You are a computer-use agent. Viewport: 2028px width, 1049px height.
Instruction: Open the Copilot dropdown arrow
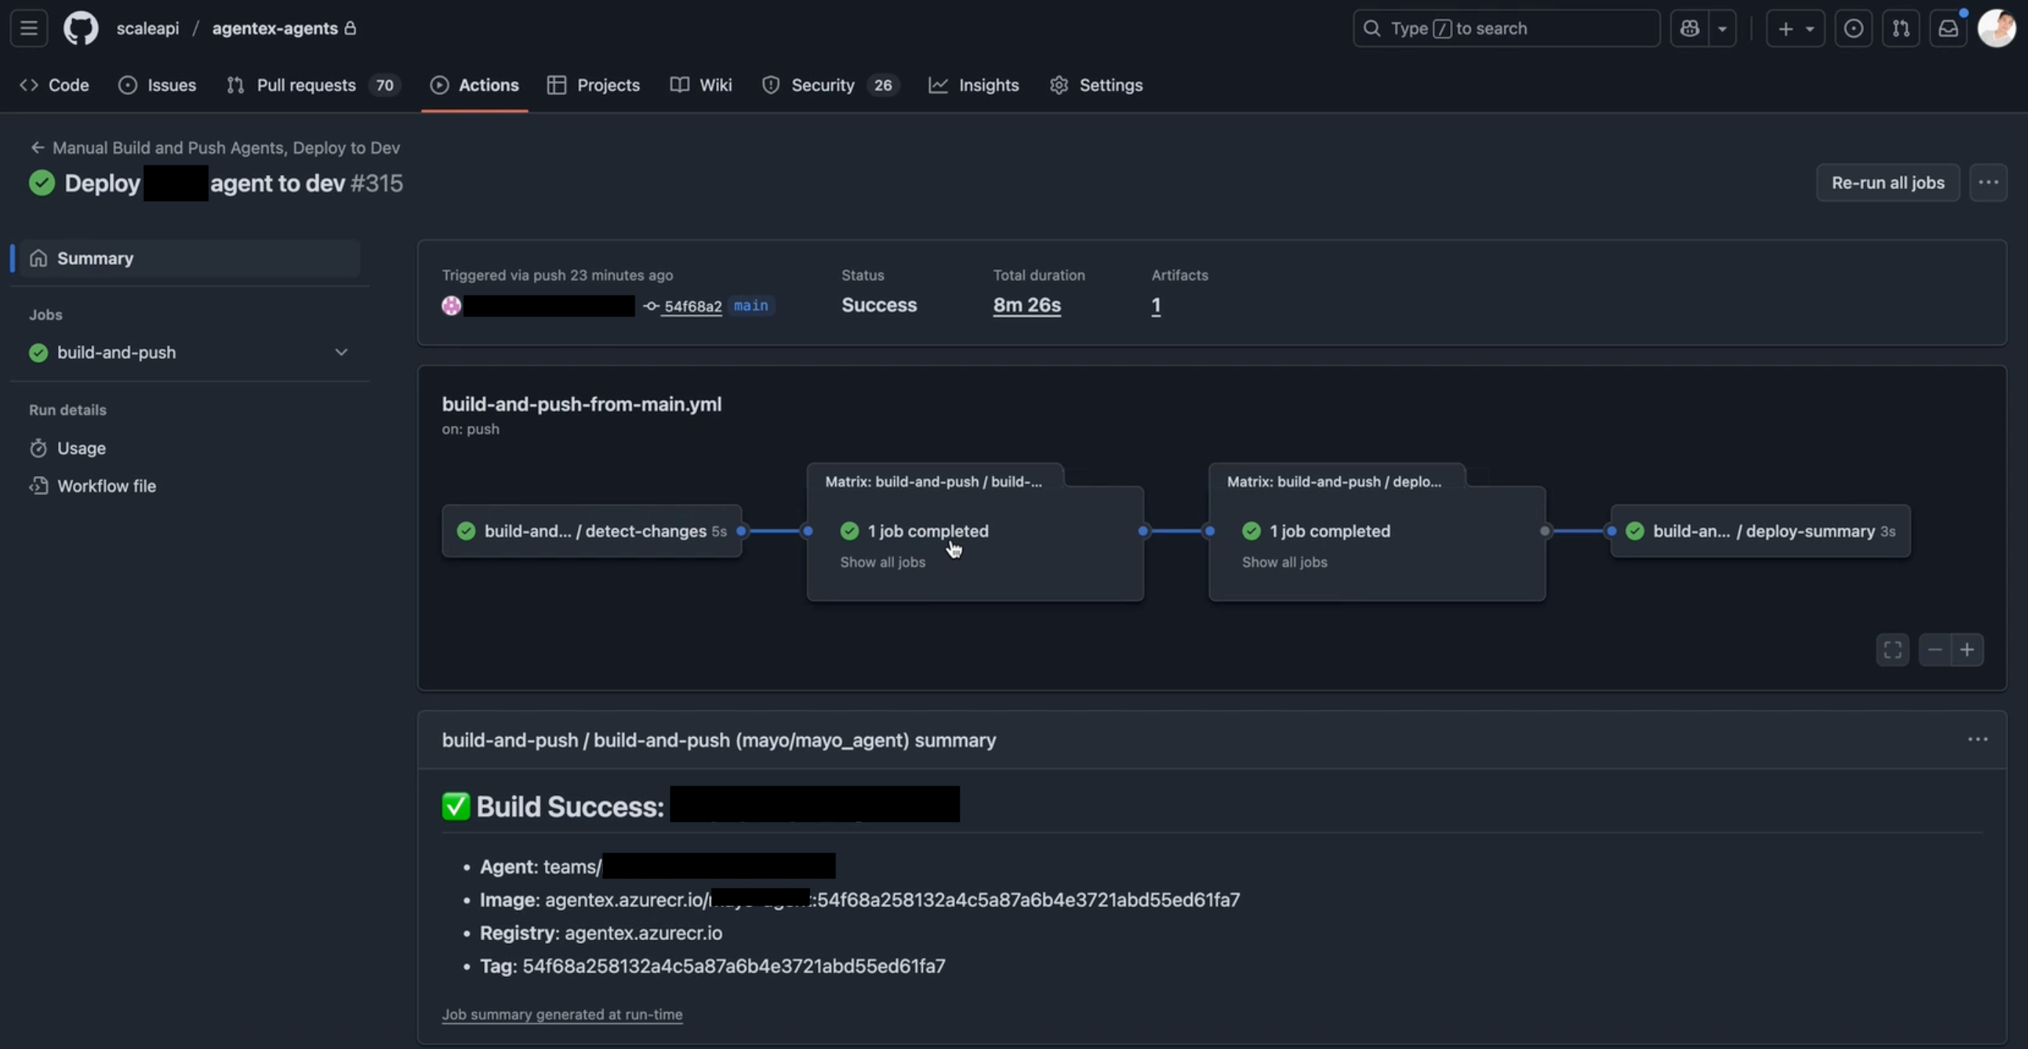[x=1721, y=29]
